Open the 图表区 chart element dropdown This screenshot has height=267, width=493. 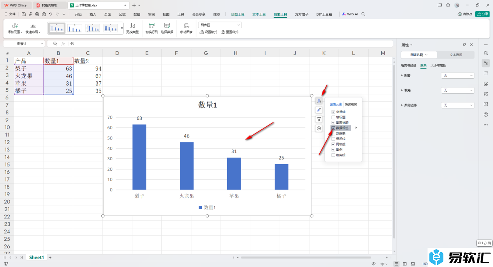[x=220, y=25]
